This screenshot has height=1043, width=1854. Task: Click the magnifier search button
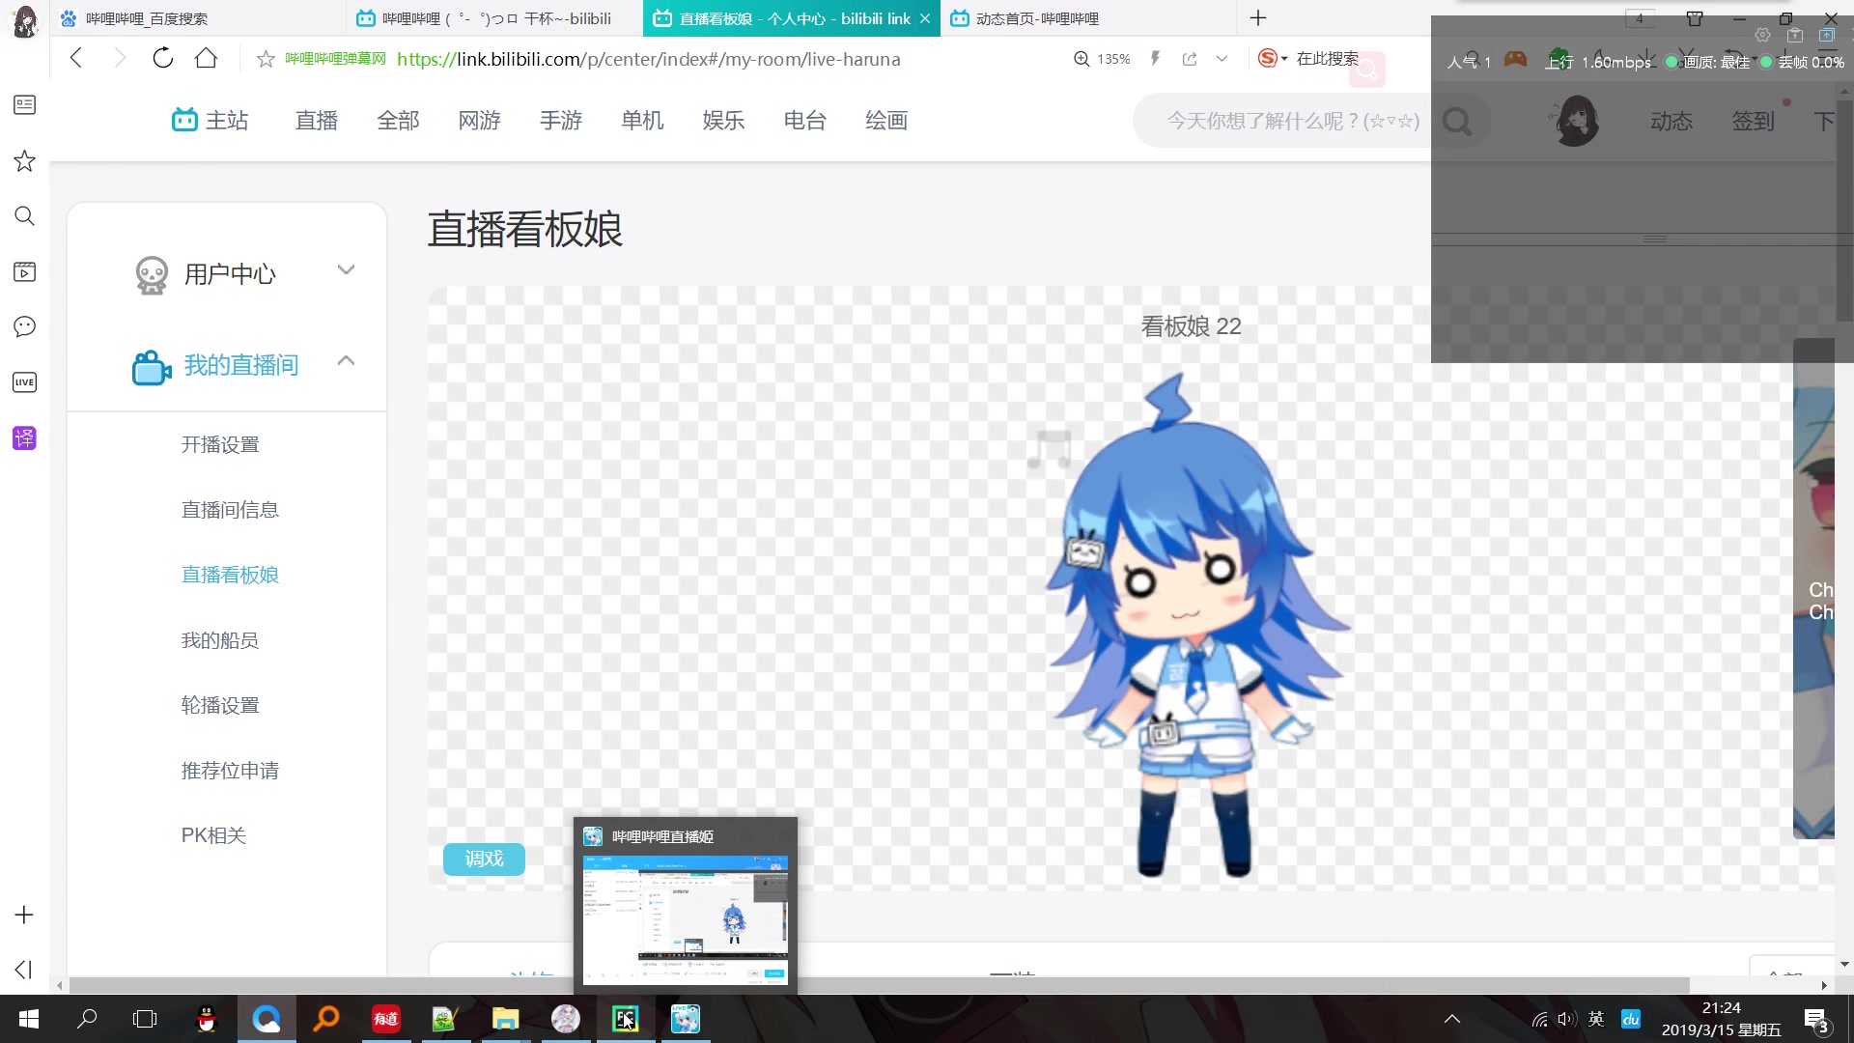1458,122
